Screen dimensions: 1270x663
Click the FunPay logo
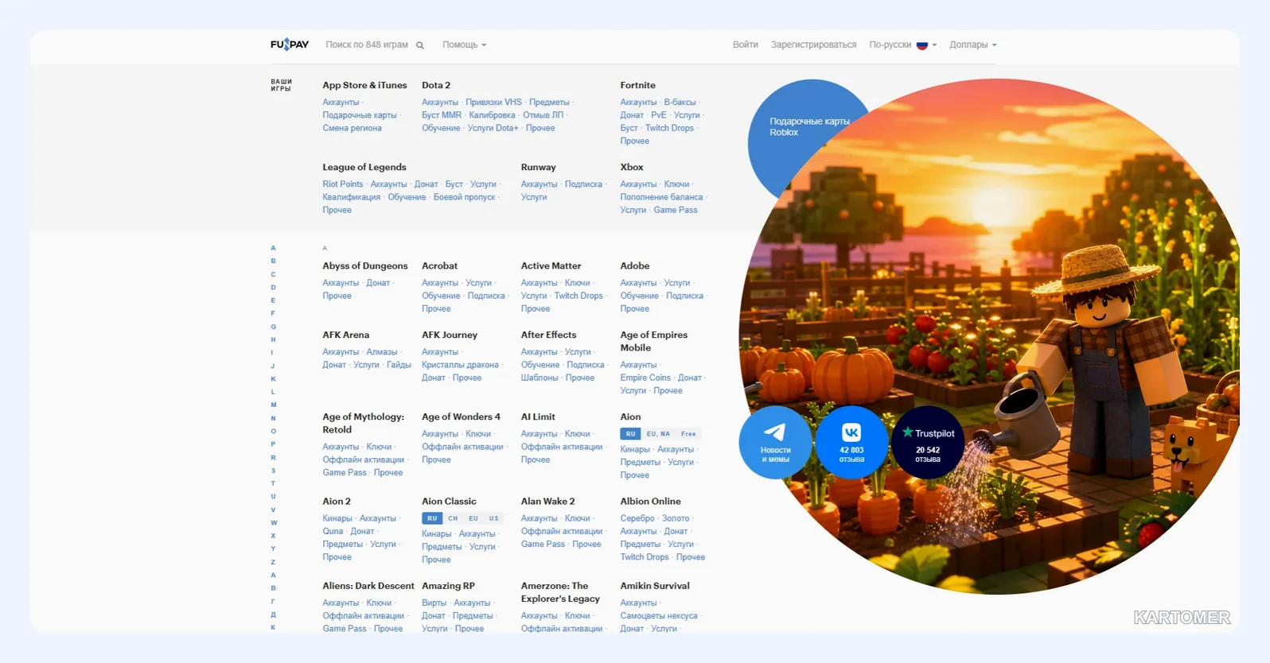290,45
